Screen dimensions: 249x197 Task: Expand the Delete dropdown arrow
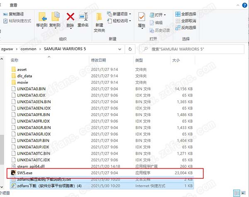[71, 28]
